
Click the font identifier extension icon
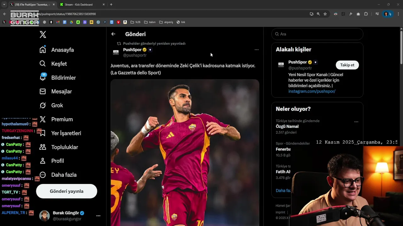pos(351,14)
